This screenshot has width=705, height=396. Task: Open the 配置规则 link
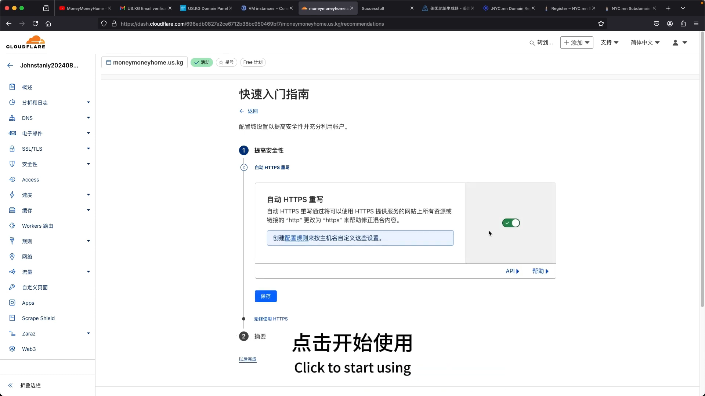coord(296,238)
